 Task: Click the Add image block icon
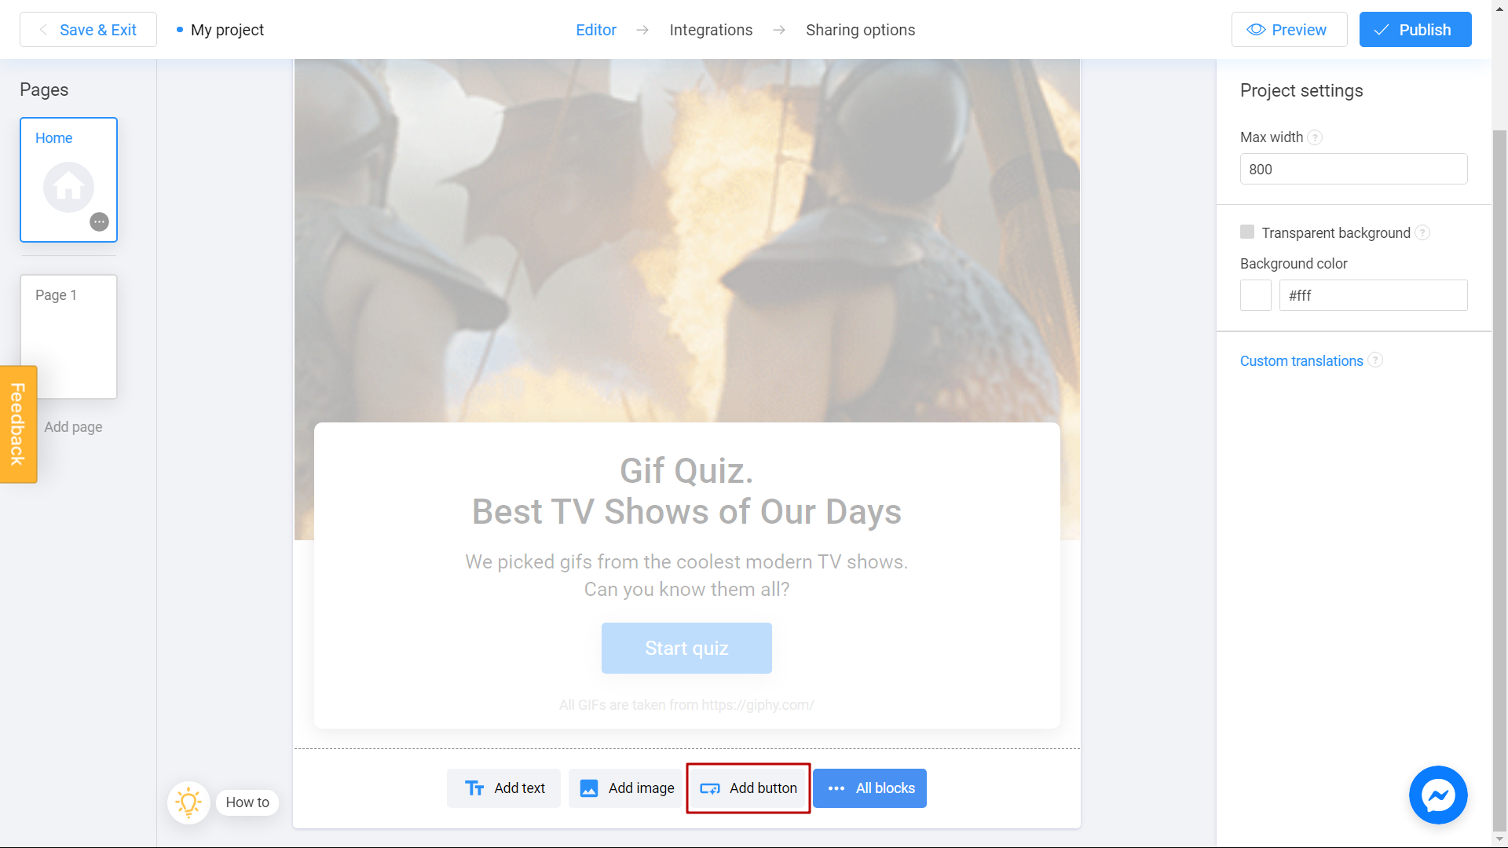point(588,788)
